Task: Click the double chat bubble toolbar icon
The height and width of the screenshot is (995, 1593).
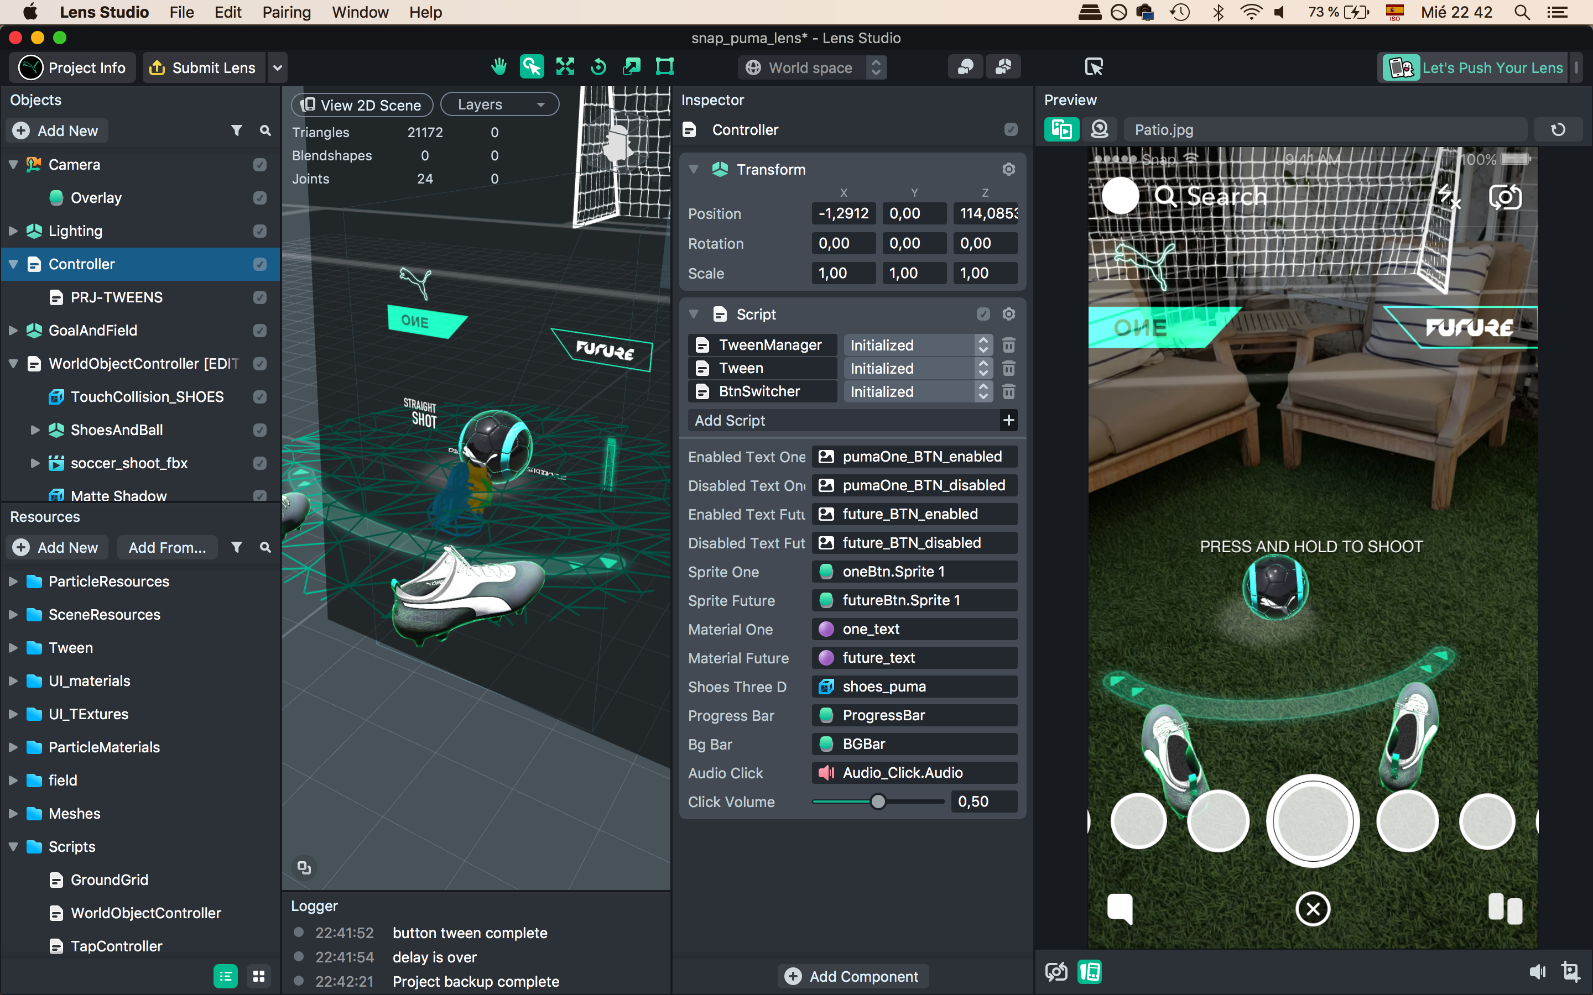Action: point(1003,67)
